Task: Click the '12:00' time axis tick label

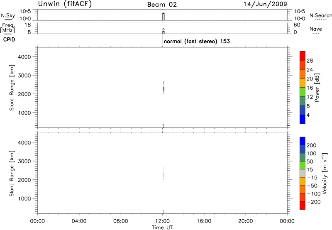Action: coord(162,221)
